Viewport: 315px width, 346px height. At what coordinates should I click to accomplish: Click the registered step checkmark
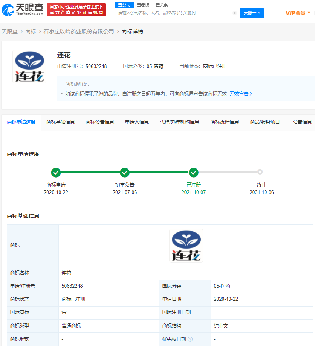tap(194, 173)
